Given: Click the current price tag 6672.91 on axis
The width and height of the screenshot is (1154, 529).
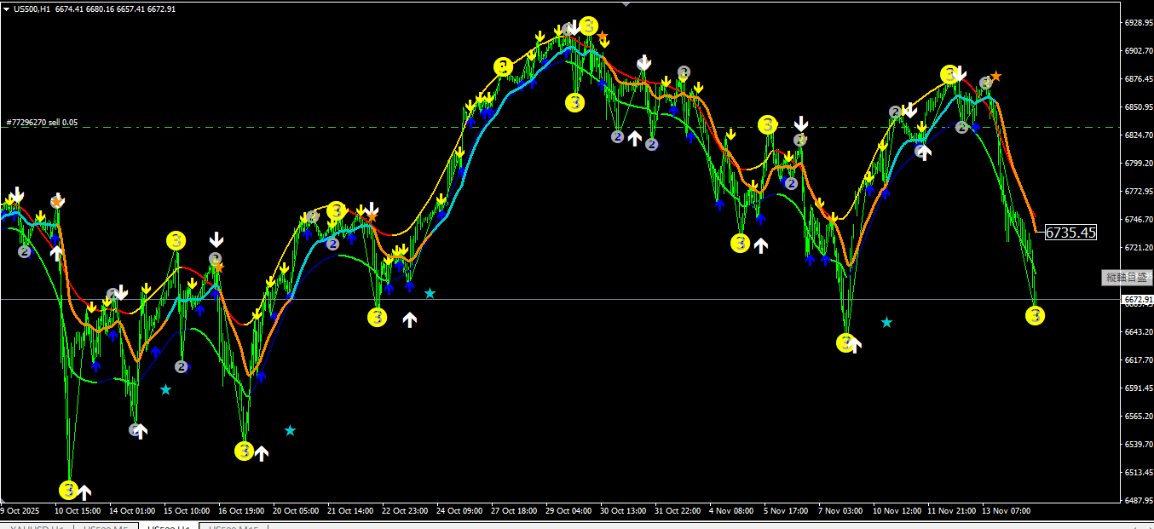Looking at the screenshot, I should coord(1138,300).
